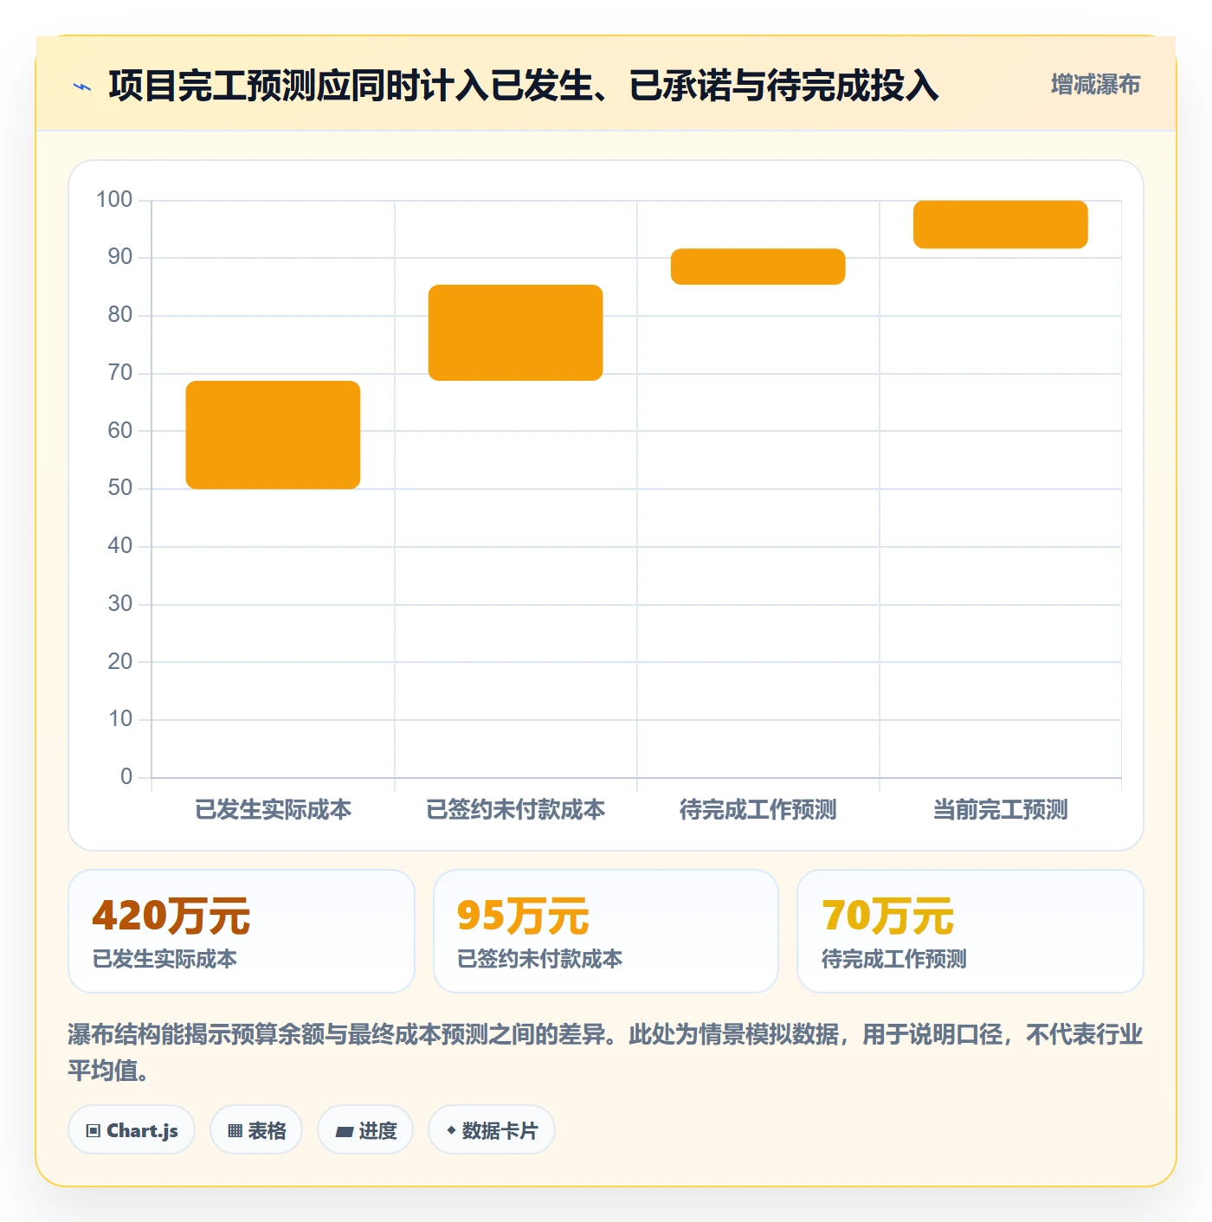
Task: Click the y-axis value 100
Action: 114,199
